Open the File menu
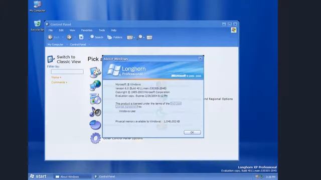Screen dimensions: 321x180 [51, 30]
